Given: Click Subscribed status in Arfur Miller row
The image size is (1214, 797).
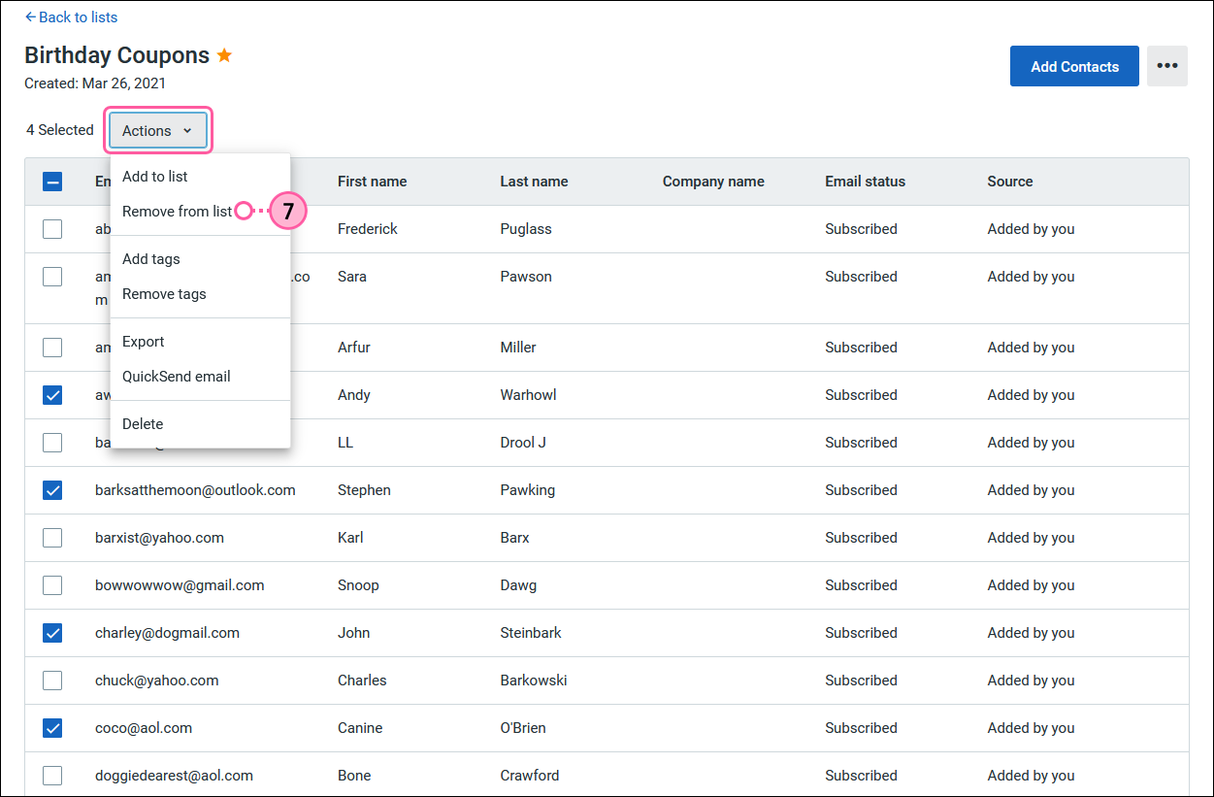Looking at the screenshot, I should 861,348.
